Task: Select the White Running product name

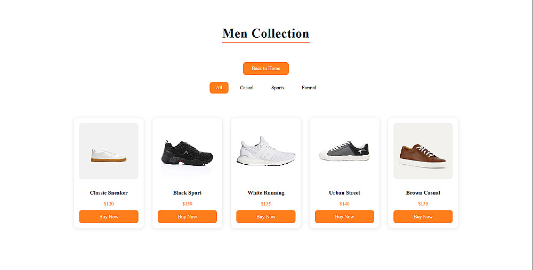Action: pos(266,193)
